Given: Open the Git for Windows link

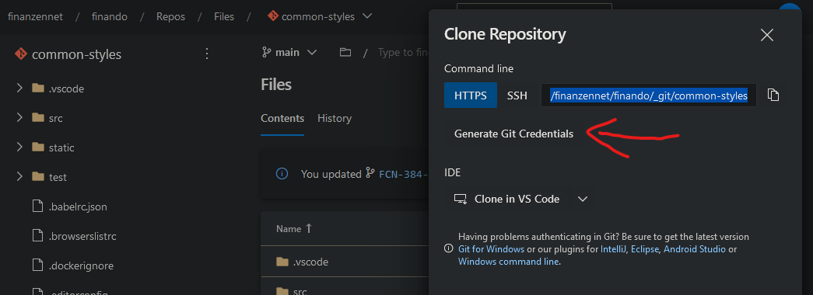Looking at the screenshot, I should point(491,249).
